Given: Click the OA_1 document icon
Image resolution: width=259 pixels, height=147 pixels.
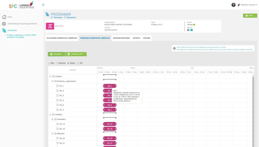Looking at the screenshot, I should pos(57,86).
